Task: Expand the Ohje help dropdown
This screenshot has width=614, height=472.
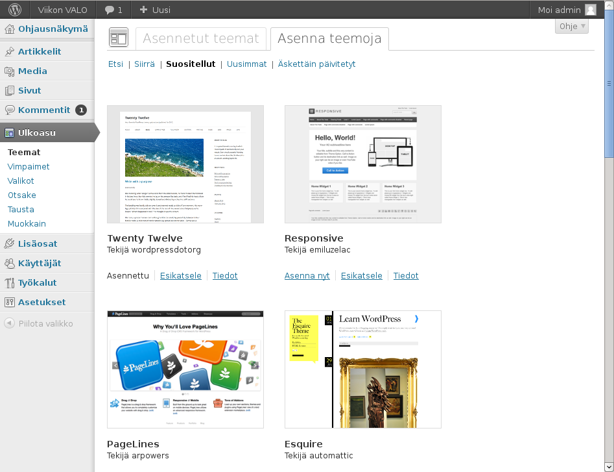Action: tap(572, 26)
